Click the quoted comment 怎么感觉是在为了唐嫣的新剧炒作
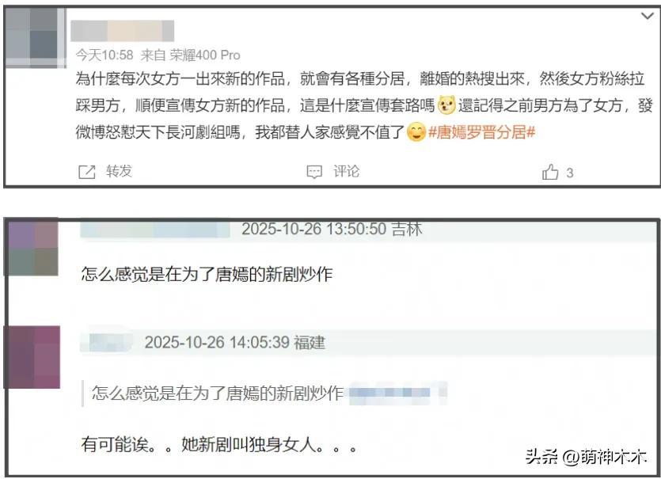The height and width of the screenshot is (479, 661). (218, 393)
